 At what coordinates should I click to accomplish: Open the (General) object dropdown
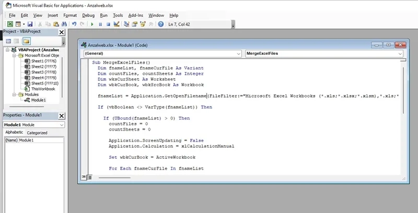(x=162, y=54)
